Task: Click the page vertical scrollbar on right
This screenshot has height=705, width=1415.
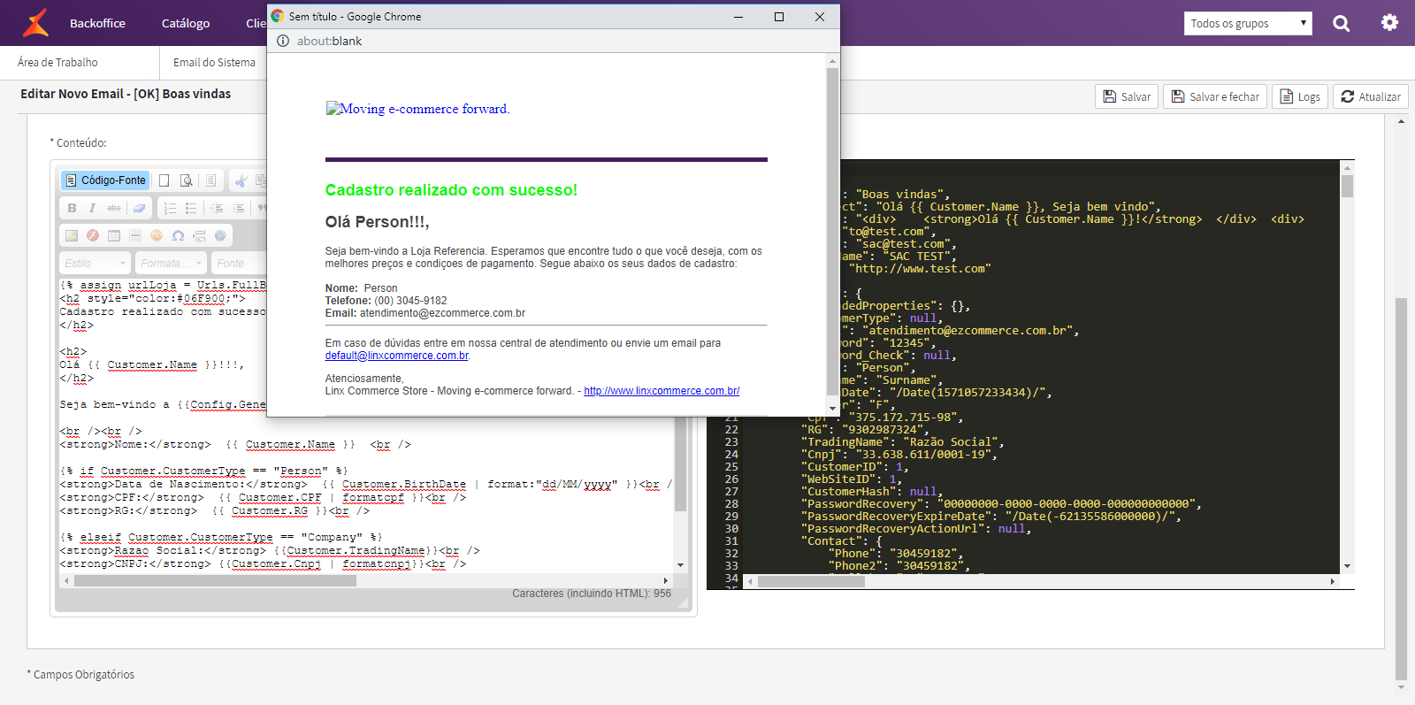Action: (x=1401, y=489)
